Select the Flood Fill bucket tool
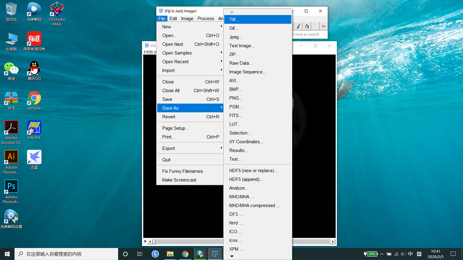Image resolution: width=463 pixels, height=260 pixels. click(307, 26)
